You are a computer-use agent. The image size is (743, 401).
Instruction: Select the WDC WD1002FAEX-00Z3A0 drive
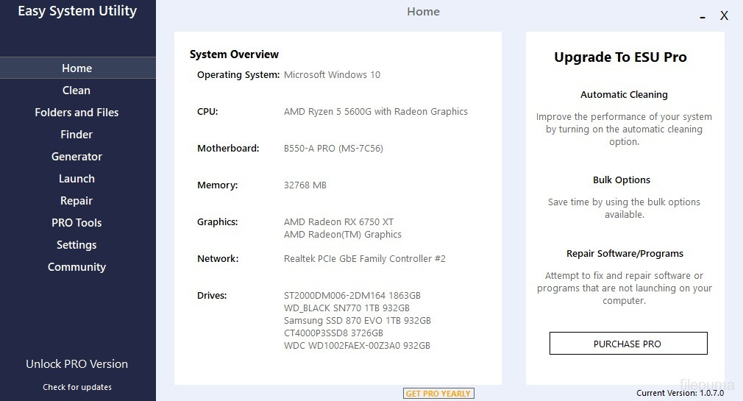(357, 346)
